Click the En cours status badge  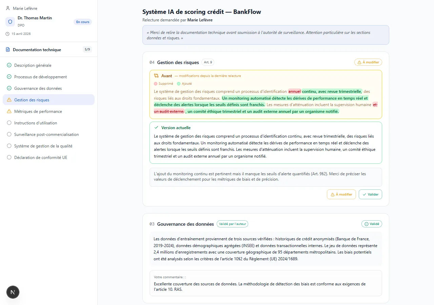(82, 22)
